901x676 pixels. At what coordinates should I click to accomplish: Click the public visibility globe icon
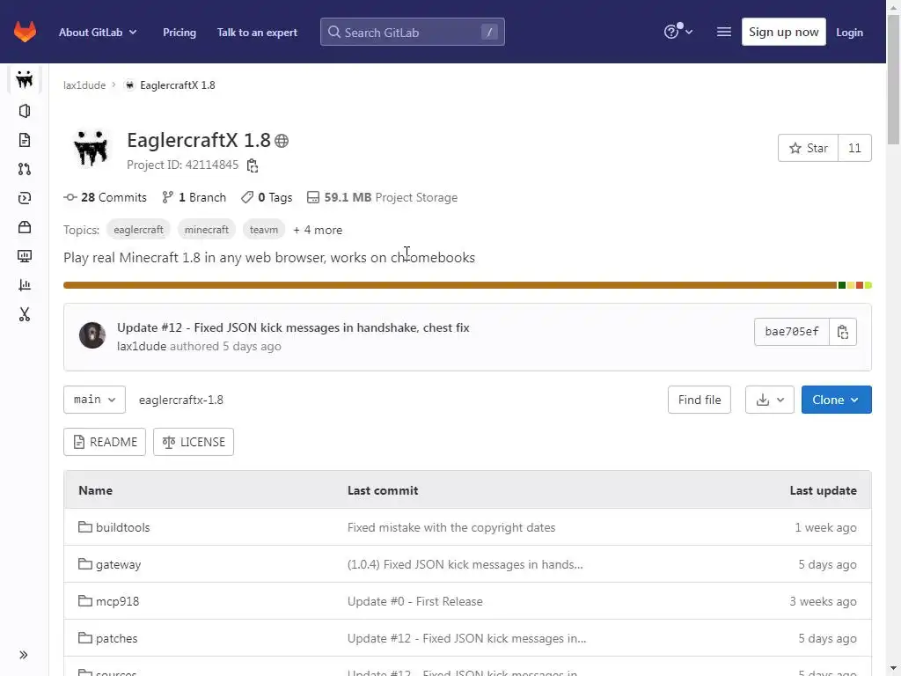(x=282, y=140)
